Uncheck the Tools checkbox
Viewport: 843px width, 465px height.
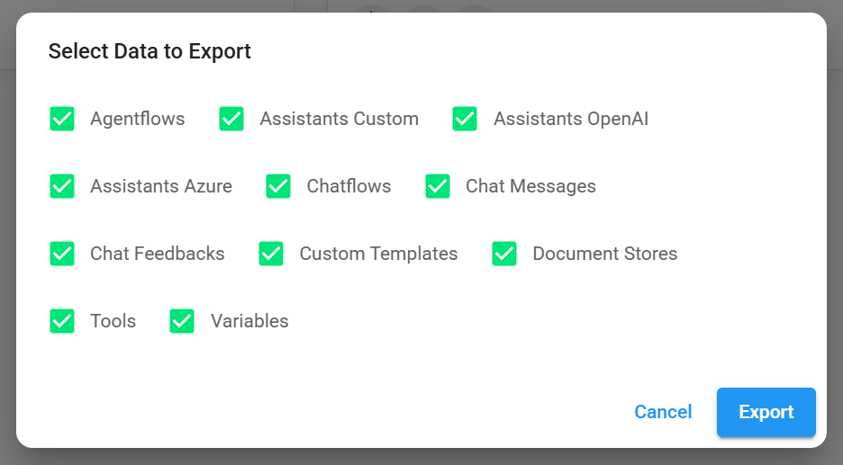coord(62,321)
